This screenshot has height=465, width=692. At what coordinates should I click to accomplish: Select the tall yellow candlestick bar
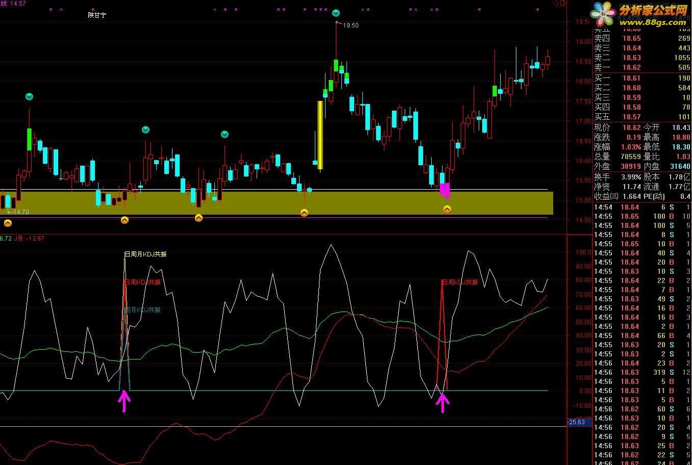coord(320,135)
